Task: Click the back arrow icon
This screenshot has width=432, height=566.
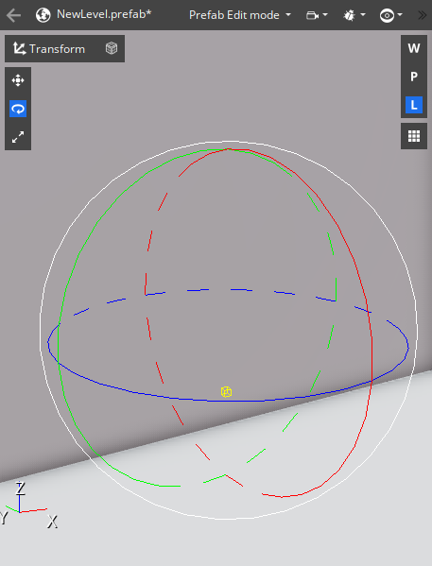Action: pyautogui.click(x=14, y=15)
